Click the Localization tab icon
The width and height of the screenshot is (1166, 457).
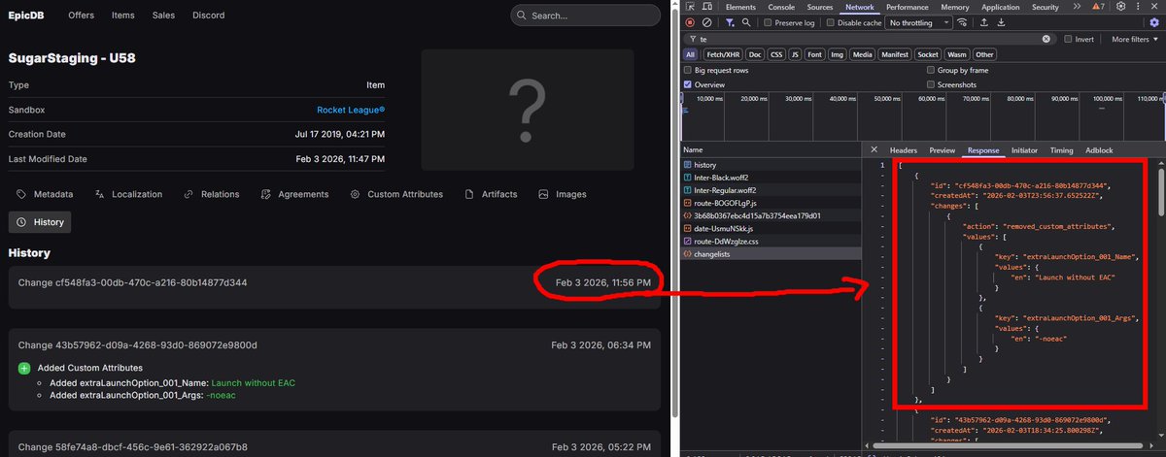tap(99, 194)
